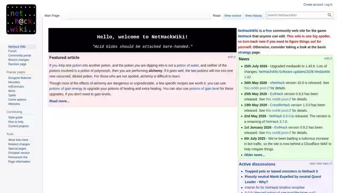
Task: Open Trapped pets or tamed monsters discussion
Action: coord(281,171)
